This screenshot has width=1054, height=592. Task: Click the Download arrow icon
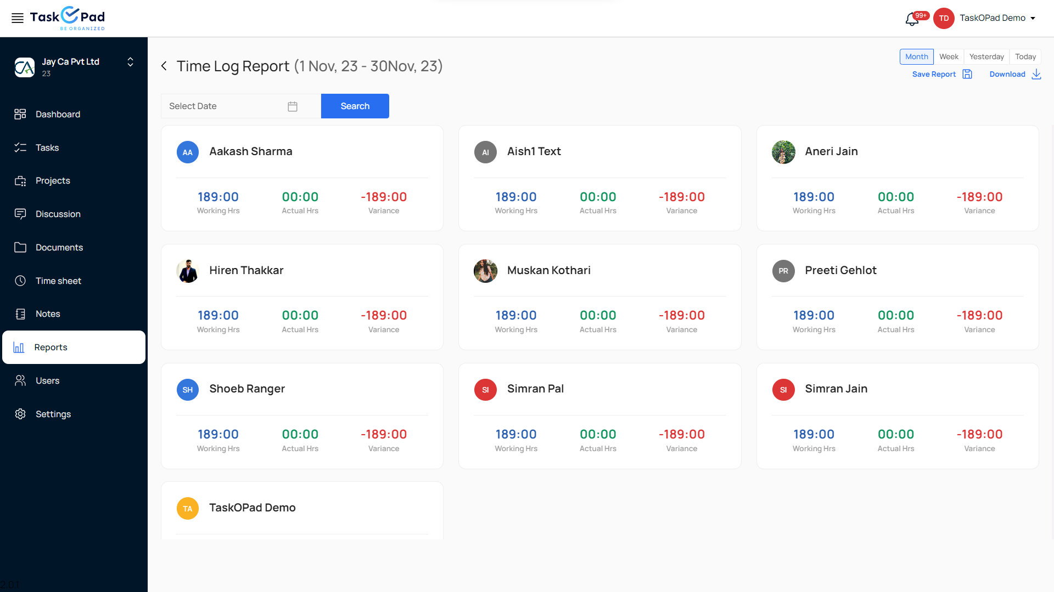[1036, 74]
